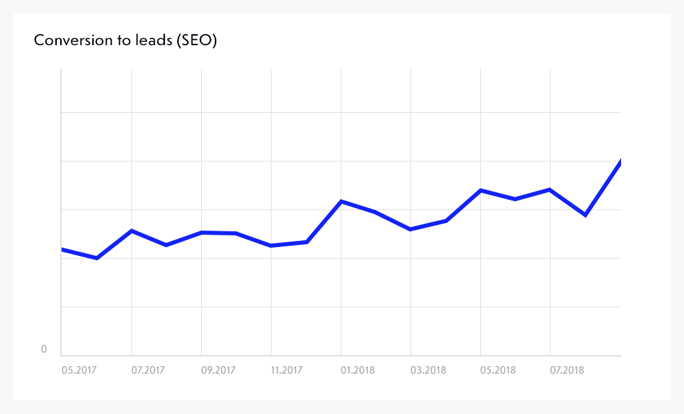Click the line peak at 05.2018
The height and width of the screenshot is (414, 684).
click(x=481, y=190)
